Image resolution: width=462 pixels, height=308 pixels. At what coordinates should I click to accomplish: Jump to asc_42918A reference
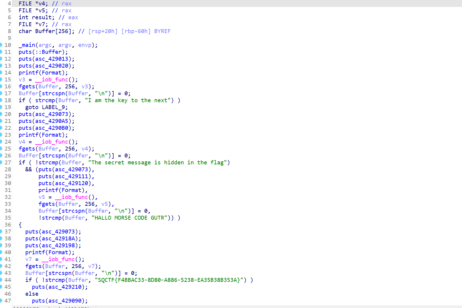click(58, 239)
